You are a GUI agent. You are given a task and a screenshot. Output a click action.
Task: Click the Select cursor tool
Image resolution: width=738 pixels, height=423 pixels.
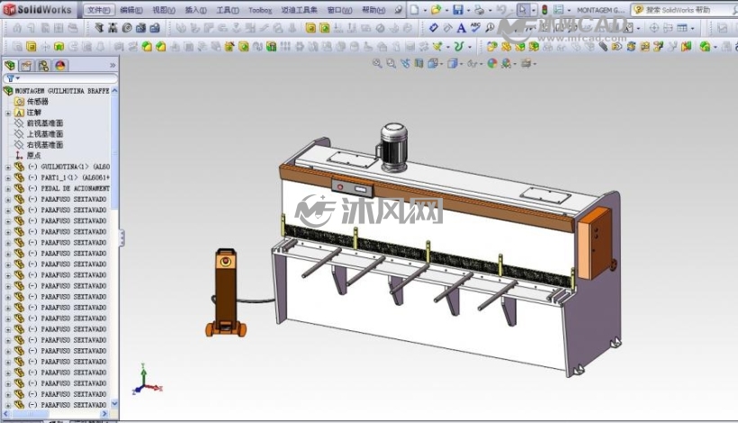[522, 9]
